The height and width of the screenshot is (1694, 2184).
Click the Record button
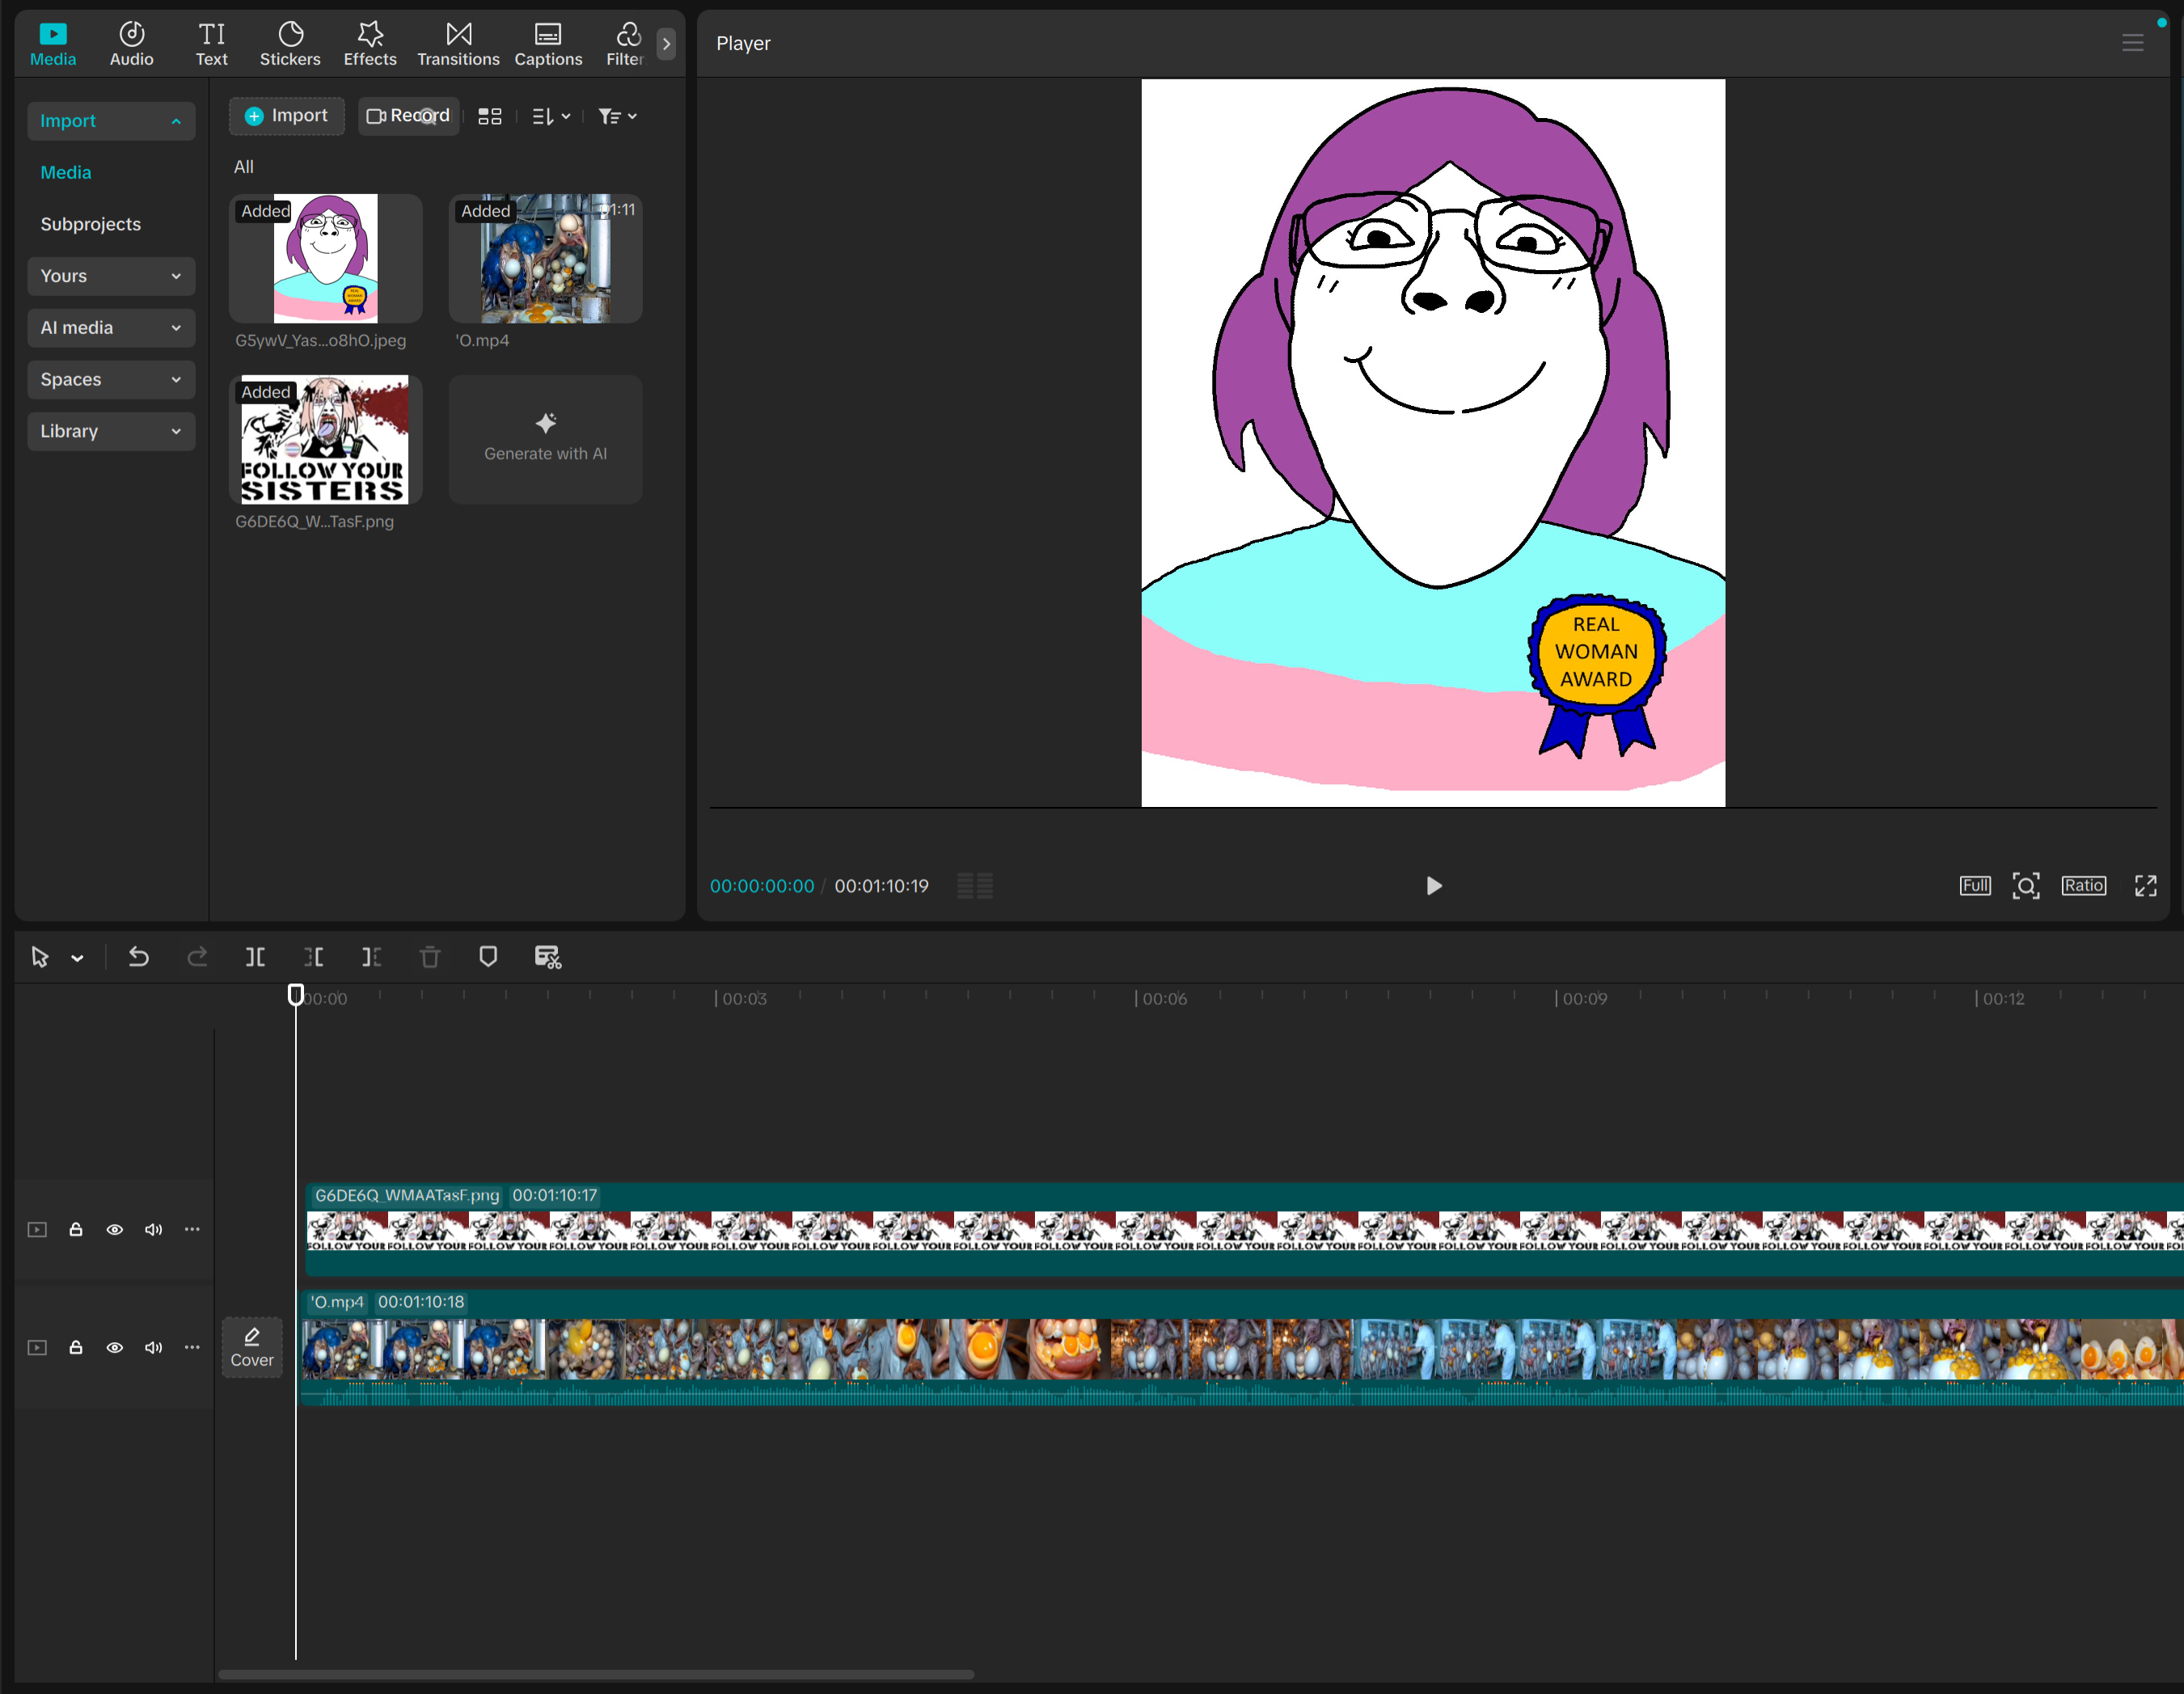coord(408,116)
